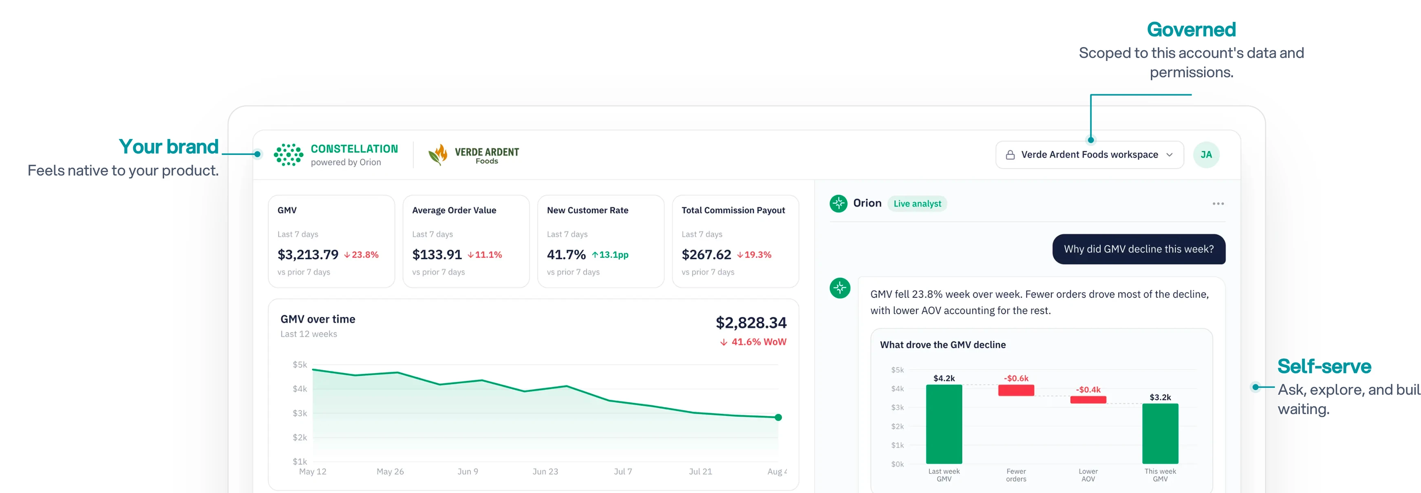This screenshot has width=1421, height=493.
Task: Select the red Fewer orders waterfall bar
Action: 1015,390
